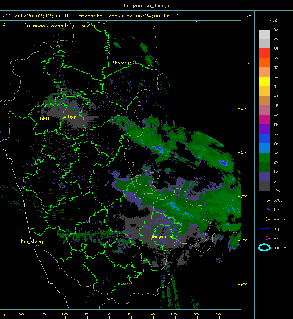Viewport: 293px width, 319px height.
Task: Click the 39 value on dBZ scale
Action: (276, 125)
